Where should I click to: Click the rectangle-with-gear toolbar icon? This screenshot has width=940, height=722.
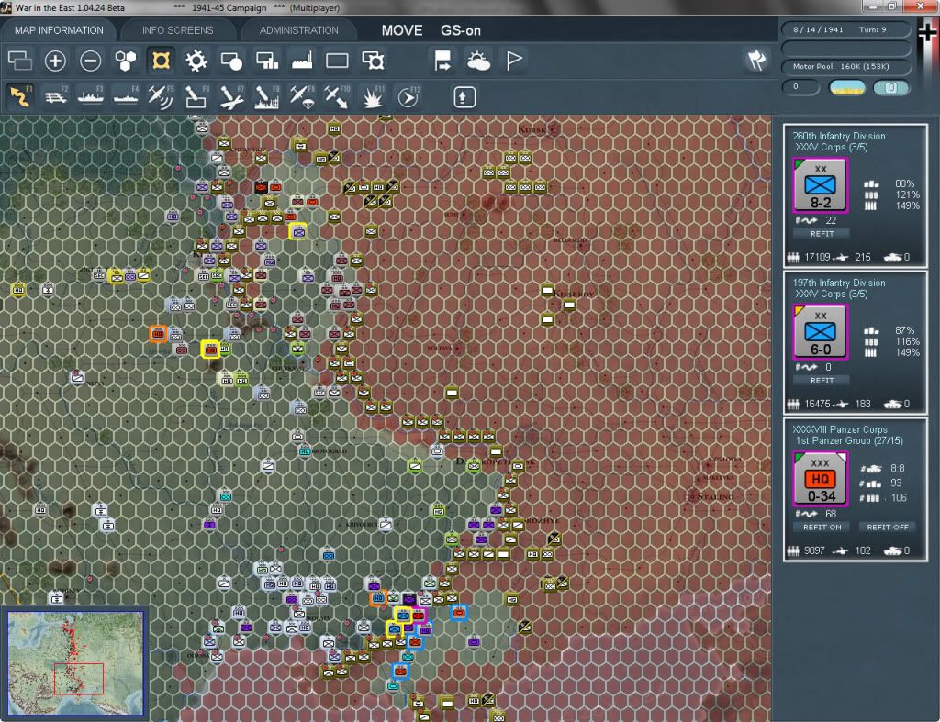pyautogui.click(x=373, y=61)
